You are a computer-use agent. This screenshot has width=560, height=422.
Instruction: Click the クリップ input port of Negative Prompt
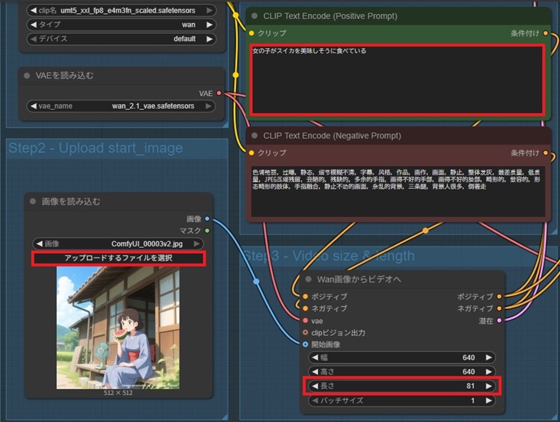(x=252, y=153)
